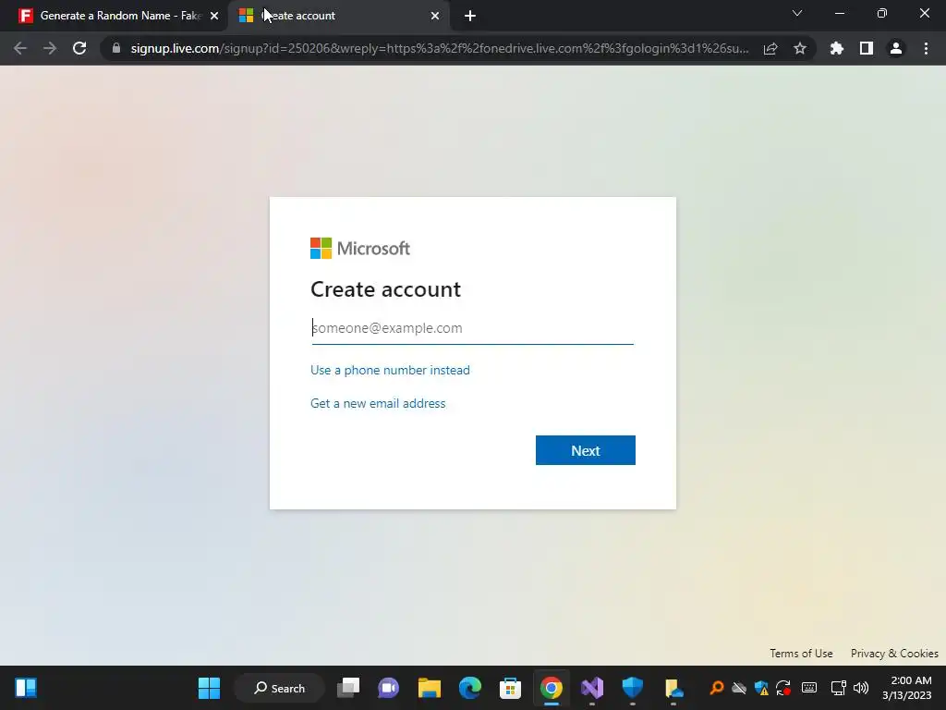
Task: Open the Chat taskbar icon
Action: point(389,688)
